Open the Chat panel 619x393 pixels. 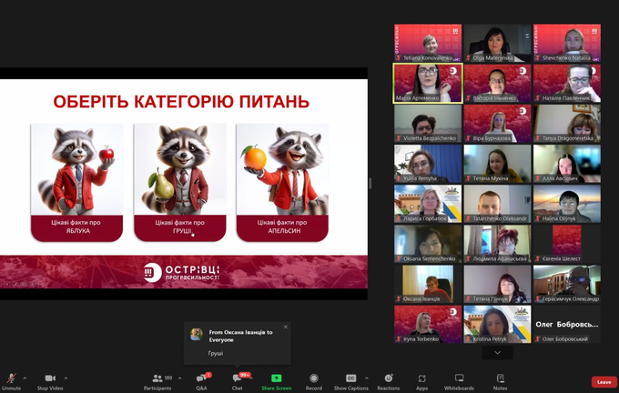click(x=237, y=379)
